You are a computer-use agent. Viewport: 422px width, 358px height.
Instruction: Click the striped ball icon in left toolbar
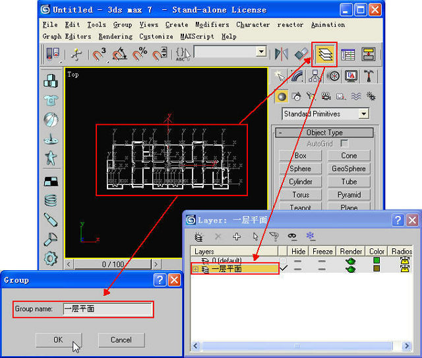coord(51,120)
